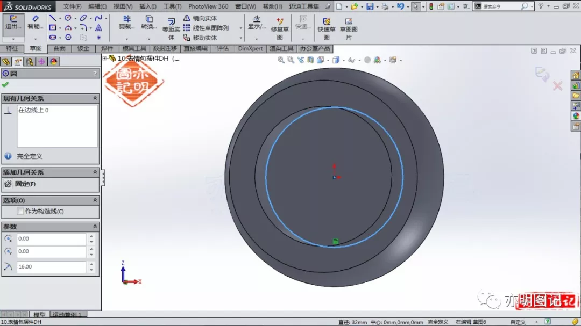Viewport: 581px width, 326px height.
Task: Click the Previous View icon
Action: tap(301, 60)
